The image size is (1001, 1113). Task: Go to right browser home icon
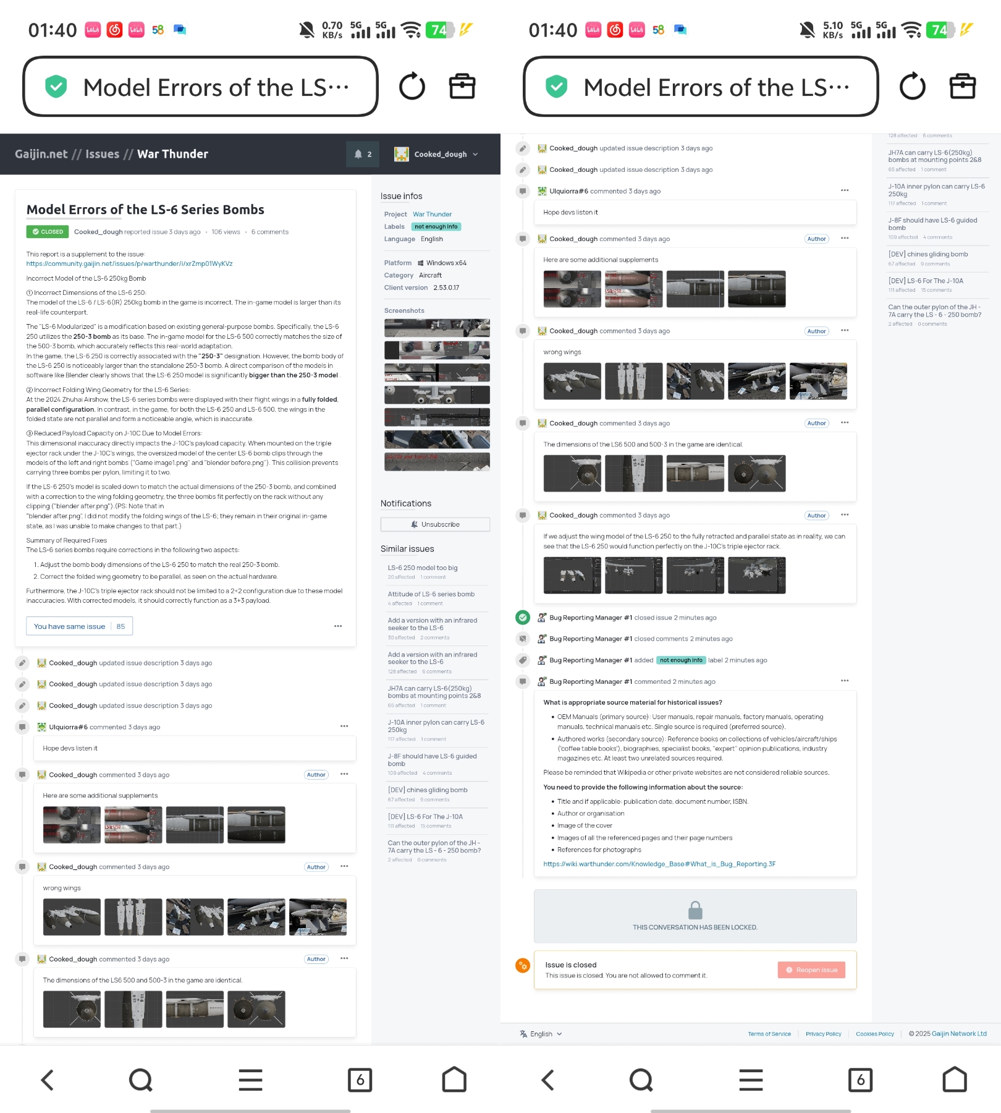tap(954, 1080)
